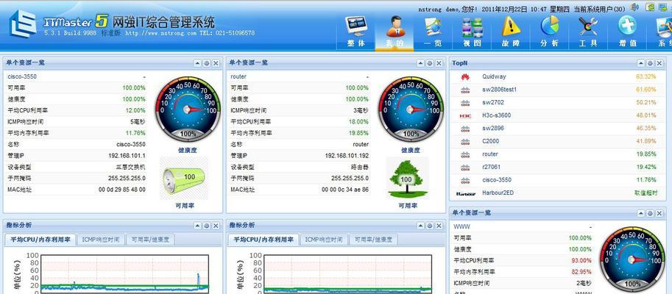Click the Quidway device in TopN

494,76
